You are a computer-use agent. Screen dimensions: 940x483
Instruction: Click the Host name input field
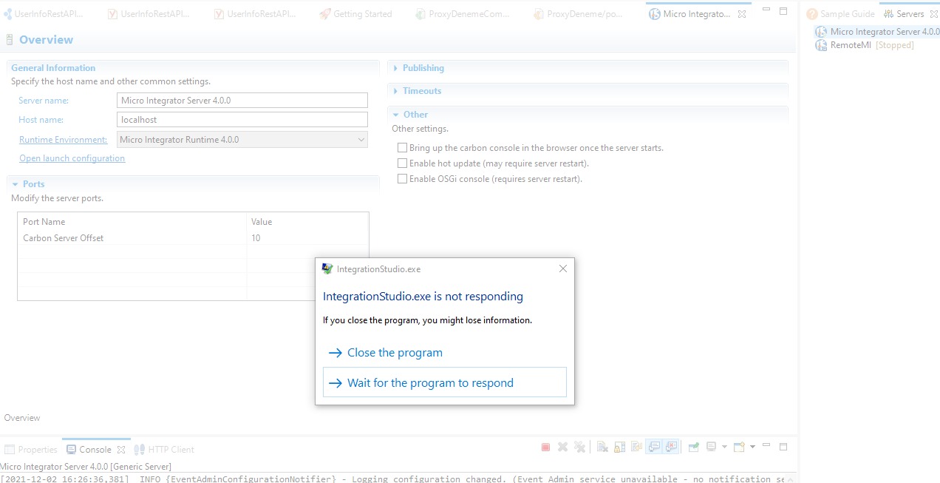tap(242, 119)
